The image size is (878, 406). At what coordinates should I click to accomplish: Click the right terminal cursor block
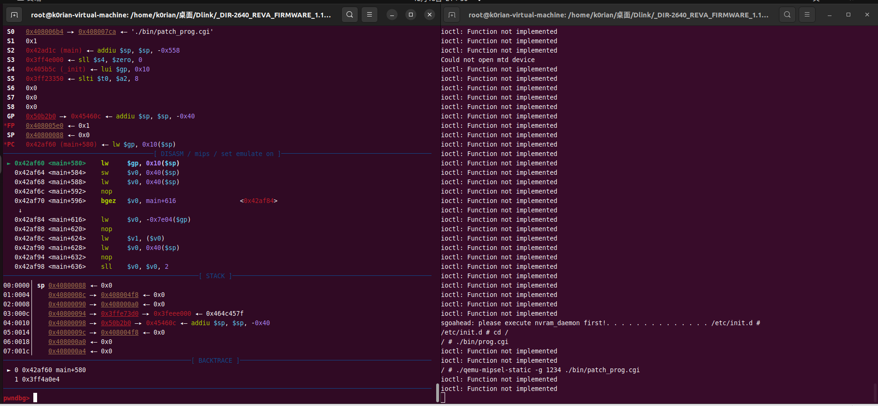click(x=443, y=398)
